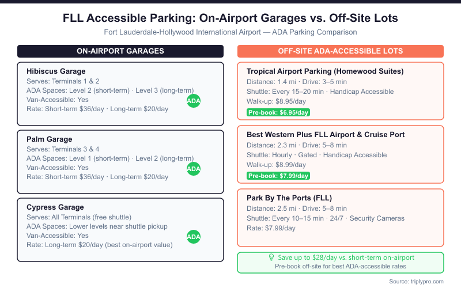This screenshot has height=288, width=461.
Task: Click the Save up to $28/day tip
Action: (x=345, y=259)
